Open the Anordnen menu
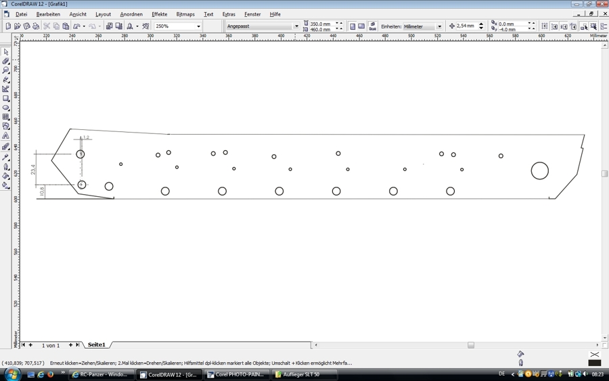Viewport: 609px width, 381px height. [131, 14]
